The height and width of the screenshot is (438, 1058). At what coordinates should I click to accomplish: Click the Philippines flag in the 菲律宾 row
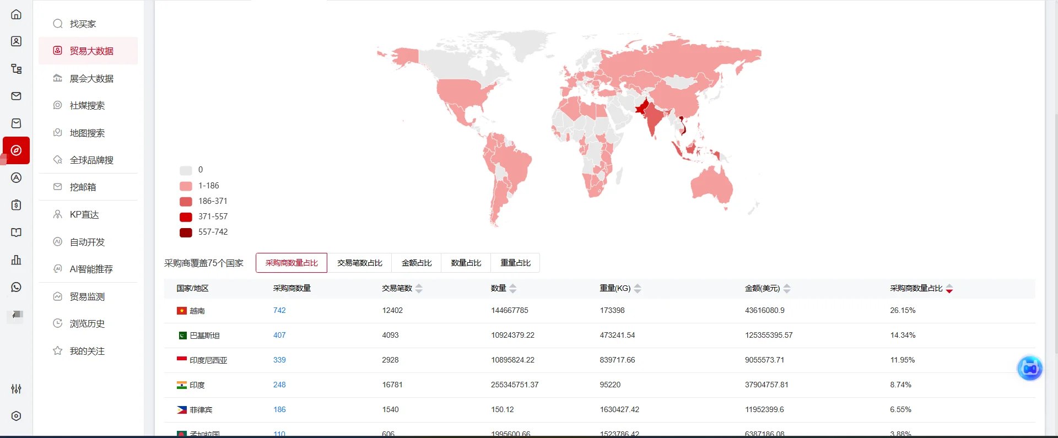[182, 410]
